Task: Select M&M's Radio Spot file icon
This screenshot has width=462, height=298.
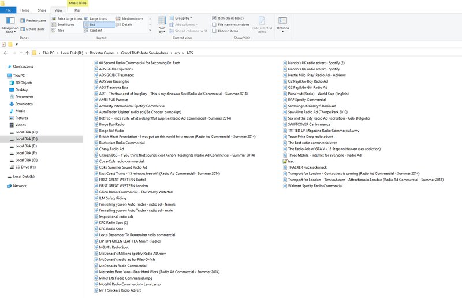Action: 96,248
